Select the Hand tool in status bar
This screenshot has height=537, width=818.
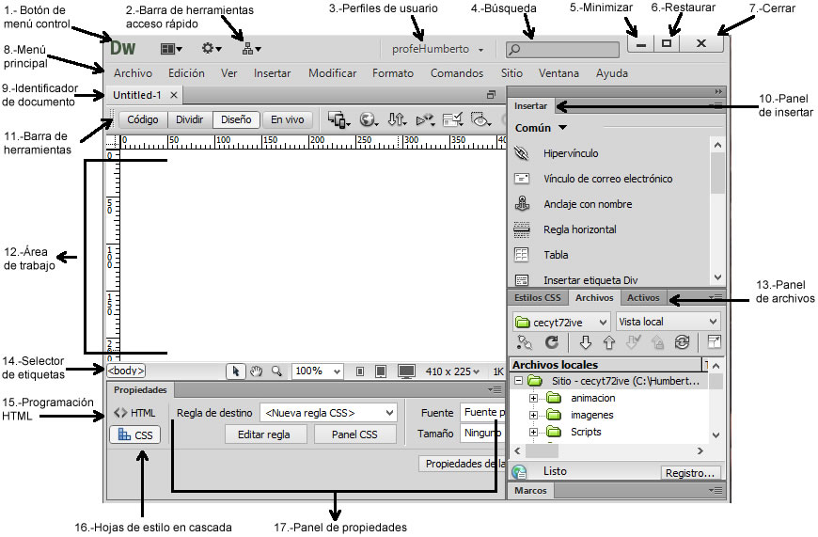257,371
